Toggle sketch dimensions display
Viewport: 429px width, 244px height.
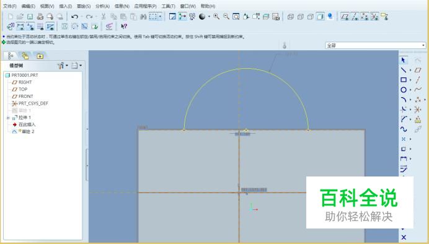[20, 26]
